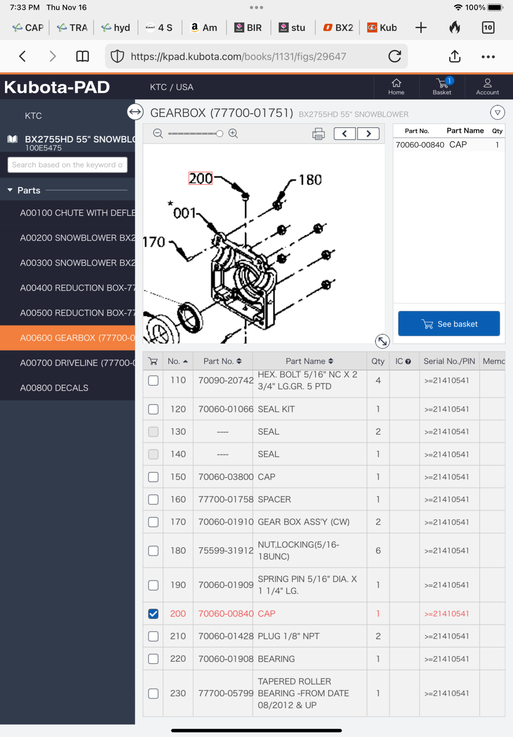Uncheck the item 200 CAP checkbox
This screenshot has width=513, height=737.
click(153, 614)
